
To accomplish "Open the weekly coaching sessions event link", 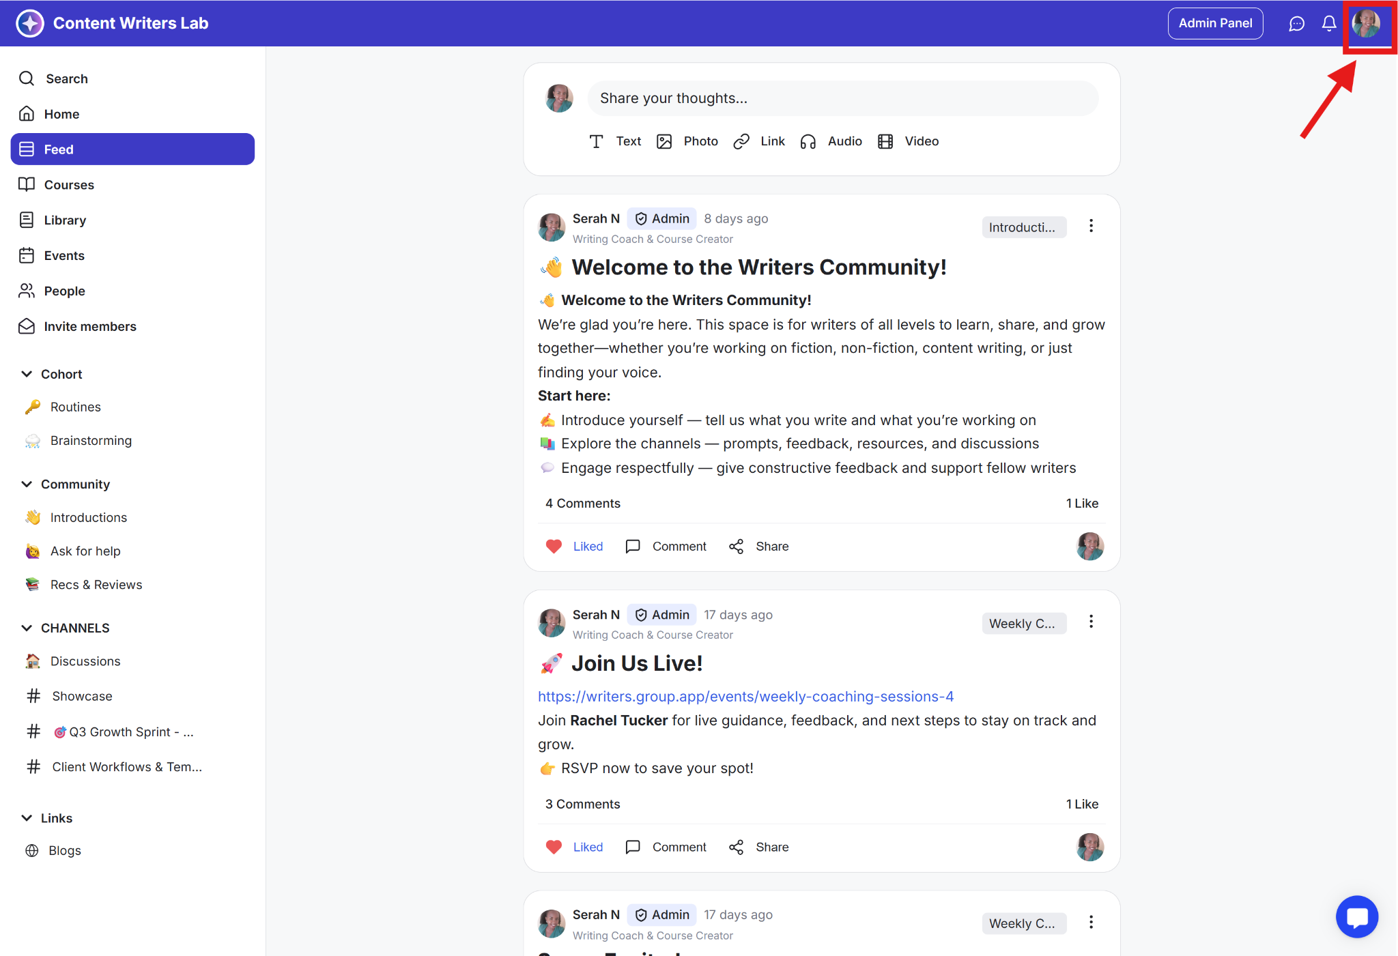I will (x=745, y=696).
